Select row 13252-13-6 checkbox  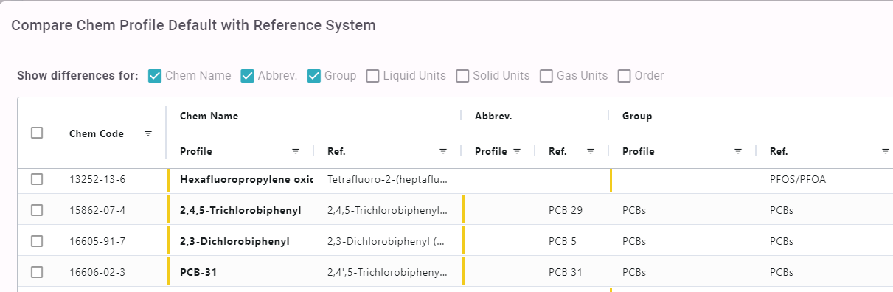point(37,179)
